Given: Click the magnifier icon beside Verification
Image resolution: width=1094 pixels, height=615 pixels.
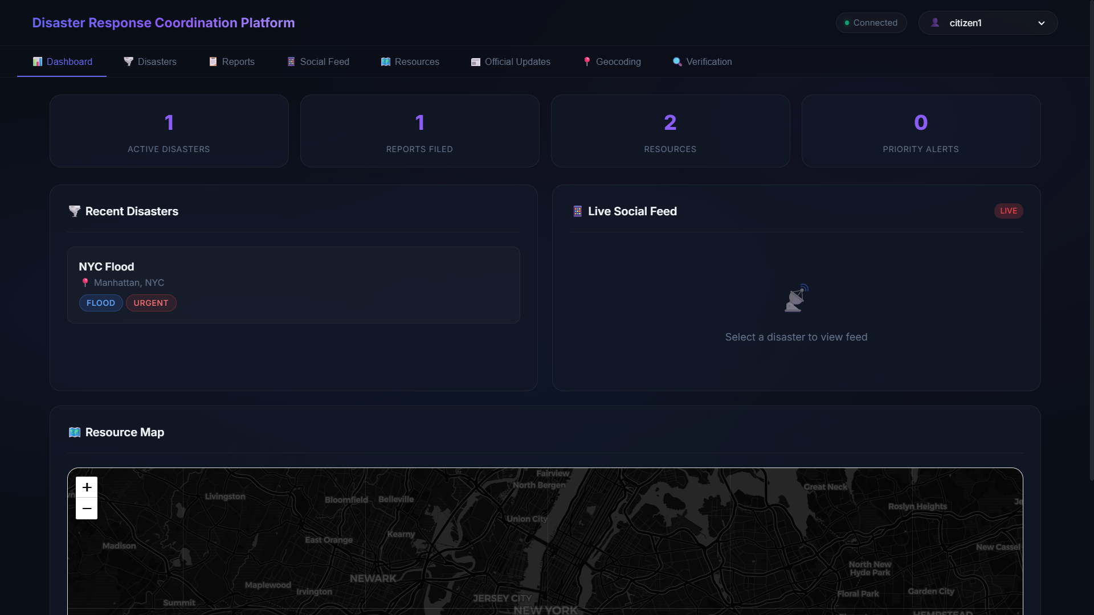Looking at the screenshot, I should [x=677, y=61].
